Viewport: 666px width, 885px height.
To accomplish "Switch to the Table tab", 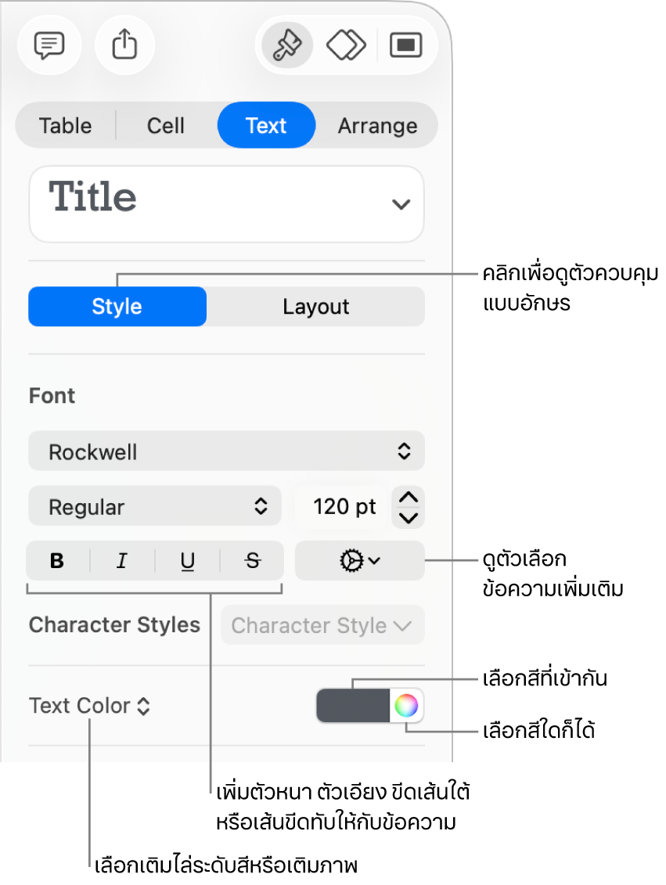I will point(66,125).
